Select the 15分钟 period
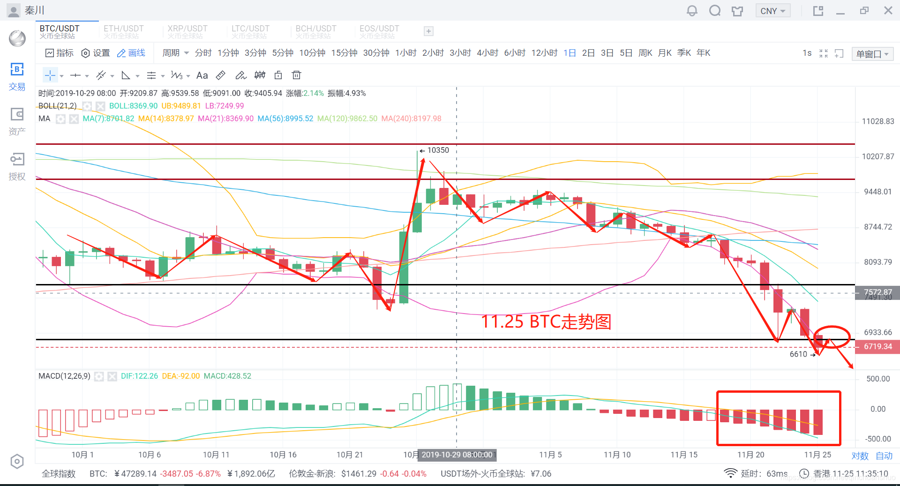Screen dimensions: 900x486 click(x=345, y=53)
